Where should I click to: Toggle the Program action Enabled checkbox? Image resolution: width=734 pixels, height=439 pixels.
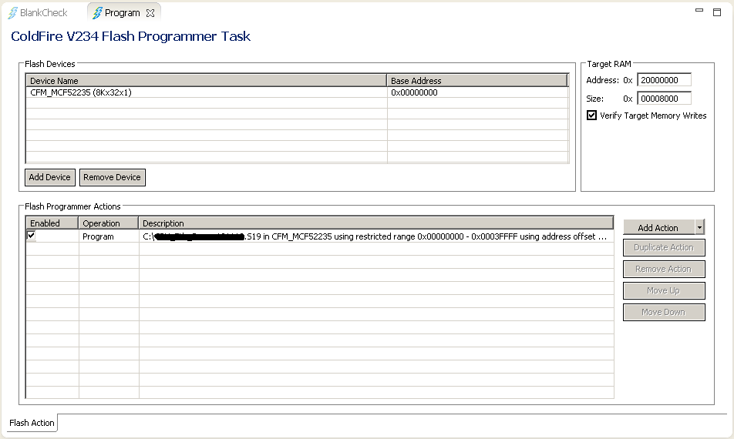[32, 235]
